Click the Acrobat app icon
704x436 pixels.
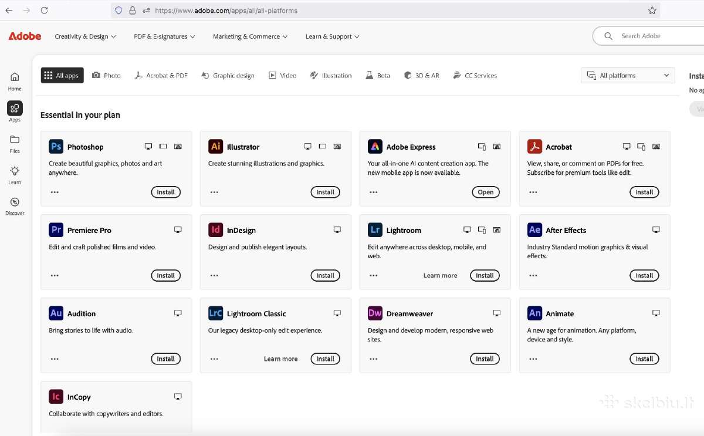coord(534,146)
